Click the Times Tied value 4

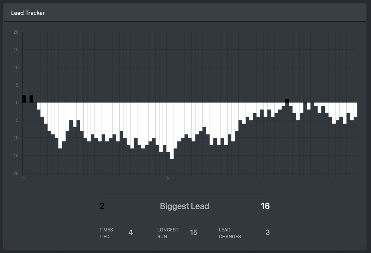click(x=130, y=233)
